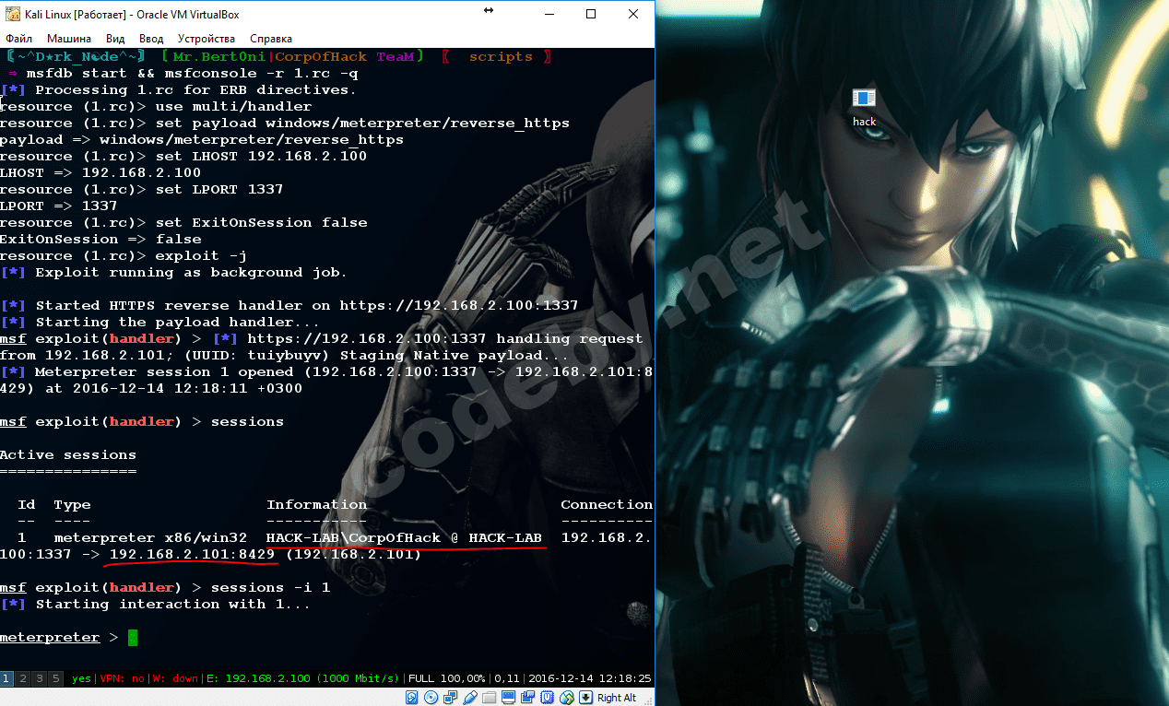Click the 'Active sessions' heading
This screenshot has height=706, width=1169.
68,455
